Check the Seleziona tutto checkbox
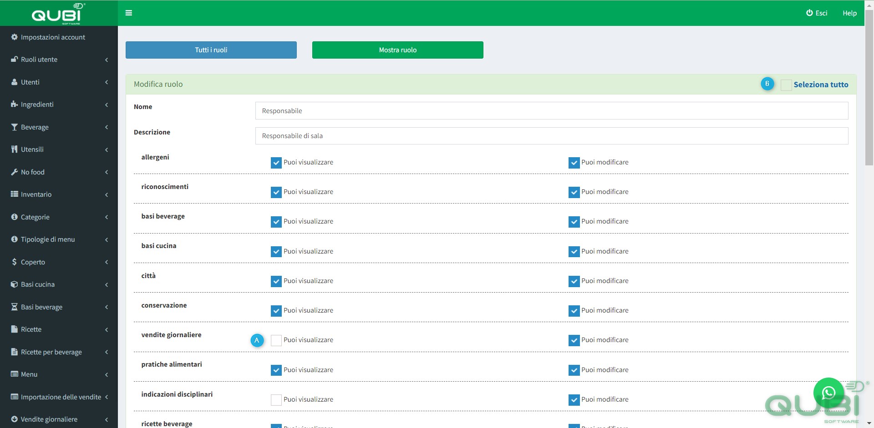Viewport: 874px width, 428px height. (x=786, y=85)
